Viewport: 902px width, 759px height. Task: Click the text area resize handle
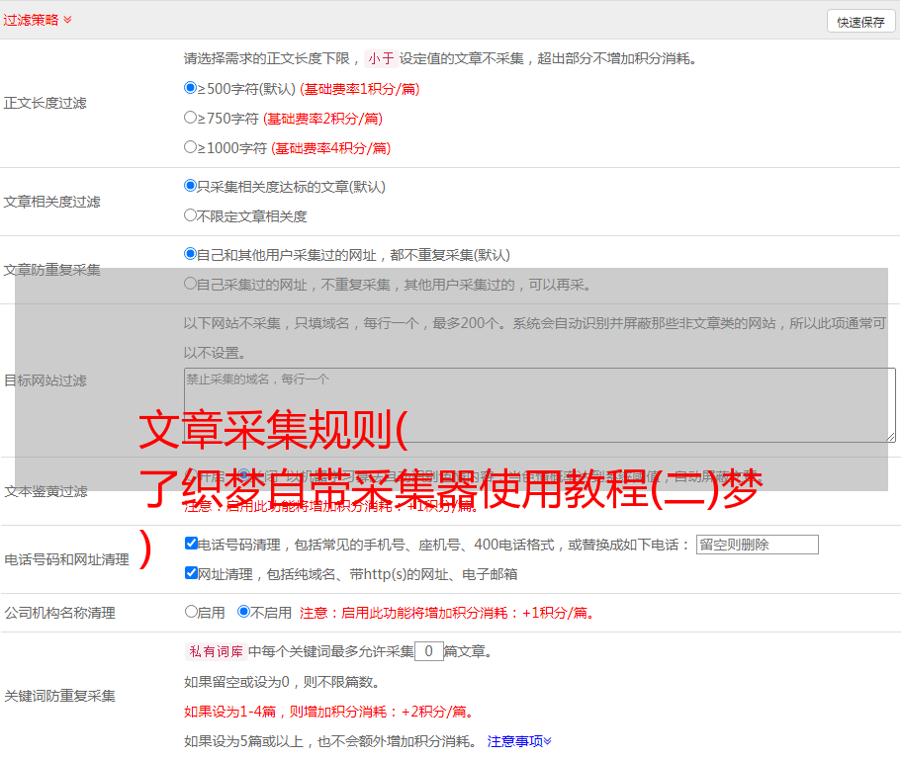[x=890, y=437]
